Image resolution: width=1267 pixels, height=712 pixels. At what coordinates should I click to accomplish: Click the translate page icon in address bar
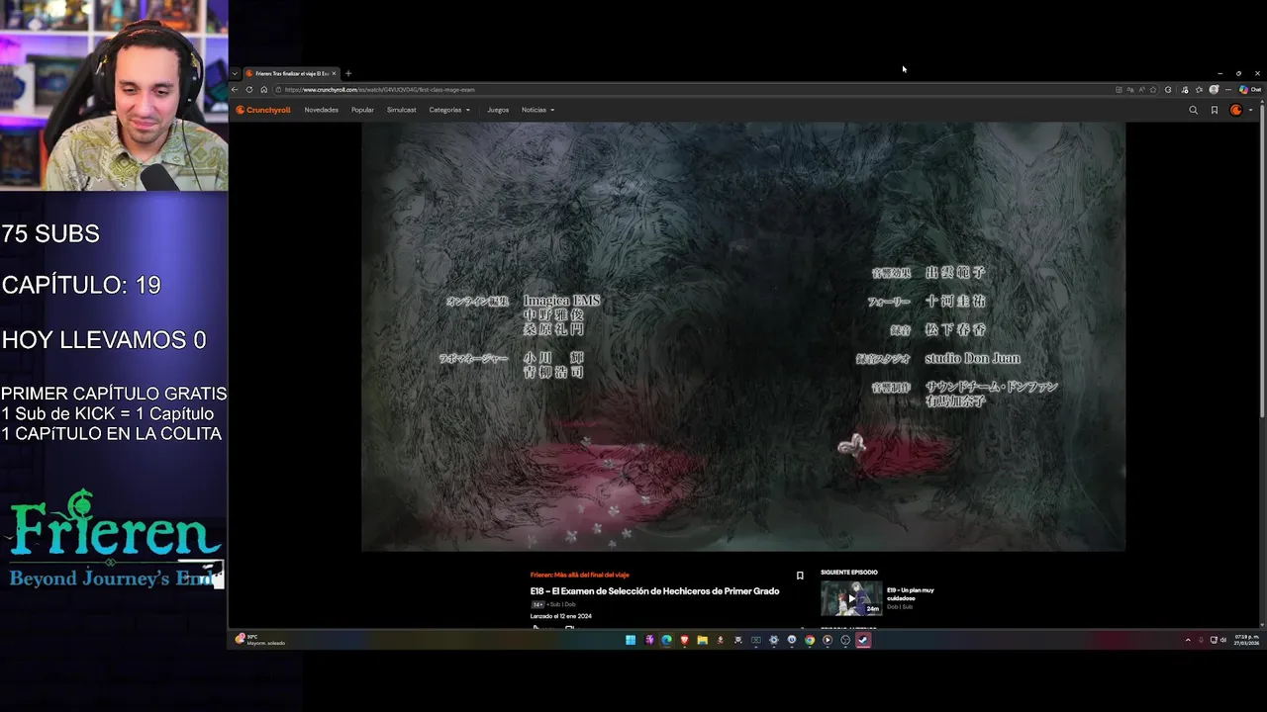click(x=1130, y=90)
